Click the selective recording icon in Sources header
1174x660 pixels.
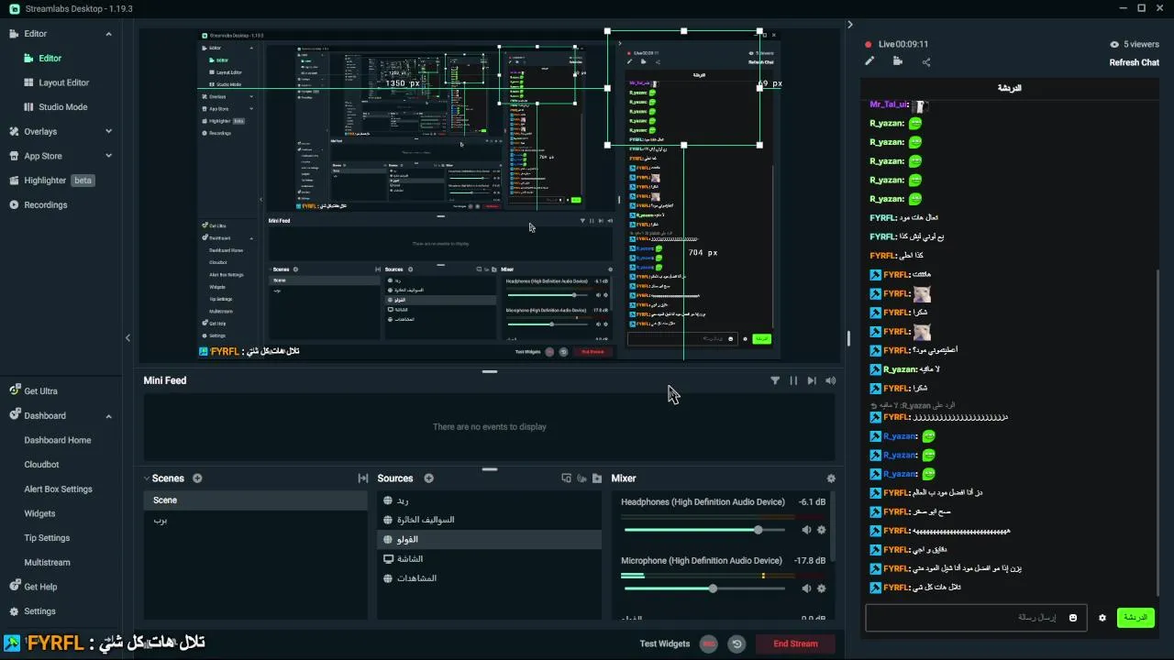566,478
